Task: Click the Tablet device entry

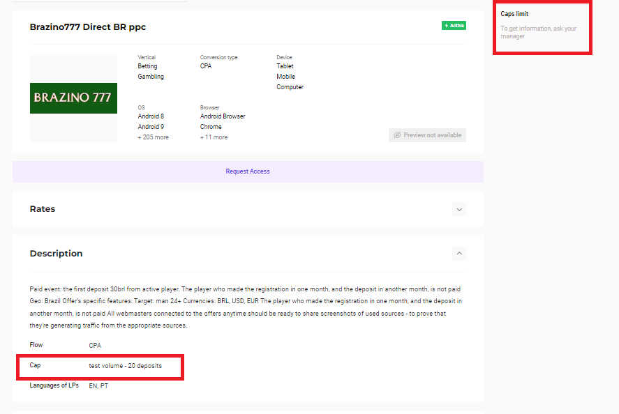Action: (x=285, y=67)
